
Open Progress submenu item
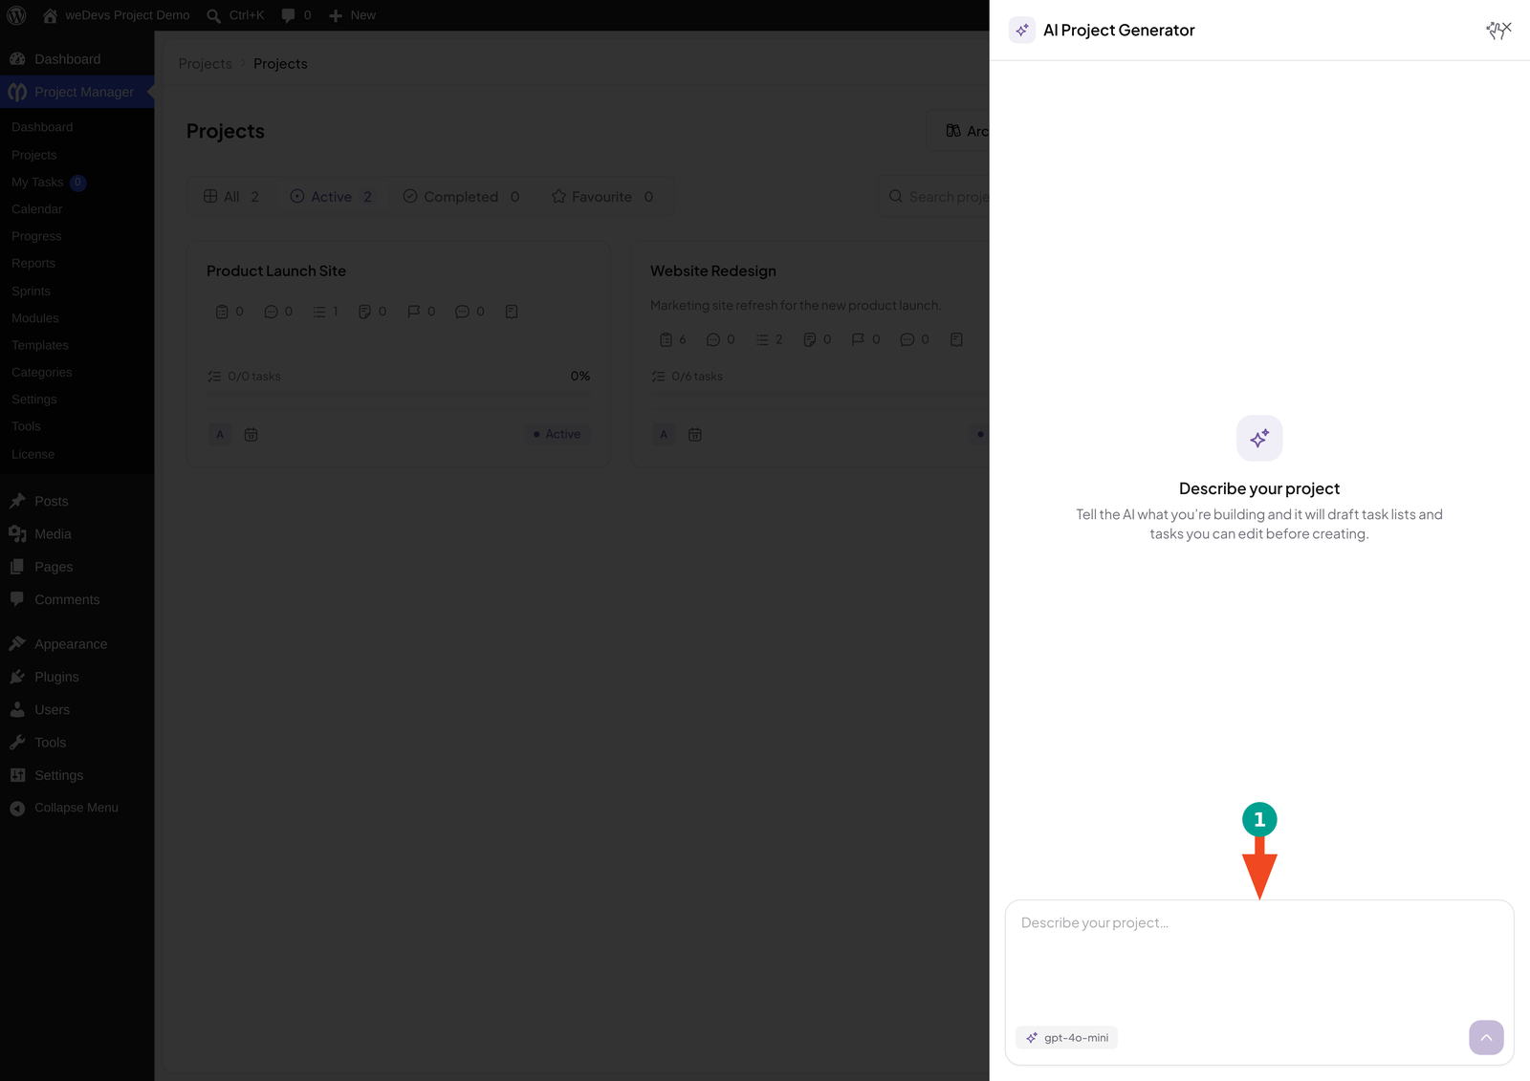(x=36, y=236)
